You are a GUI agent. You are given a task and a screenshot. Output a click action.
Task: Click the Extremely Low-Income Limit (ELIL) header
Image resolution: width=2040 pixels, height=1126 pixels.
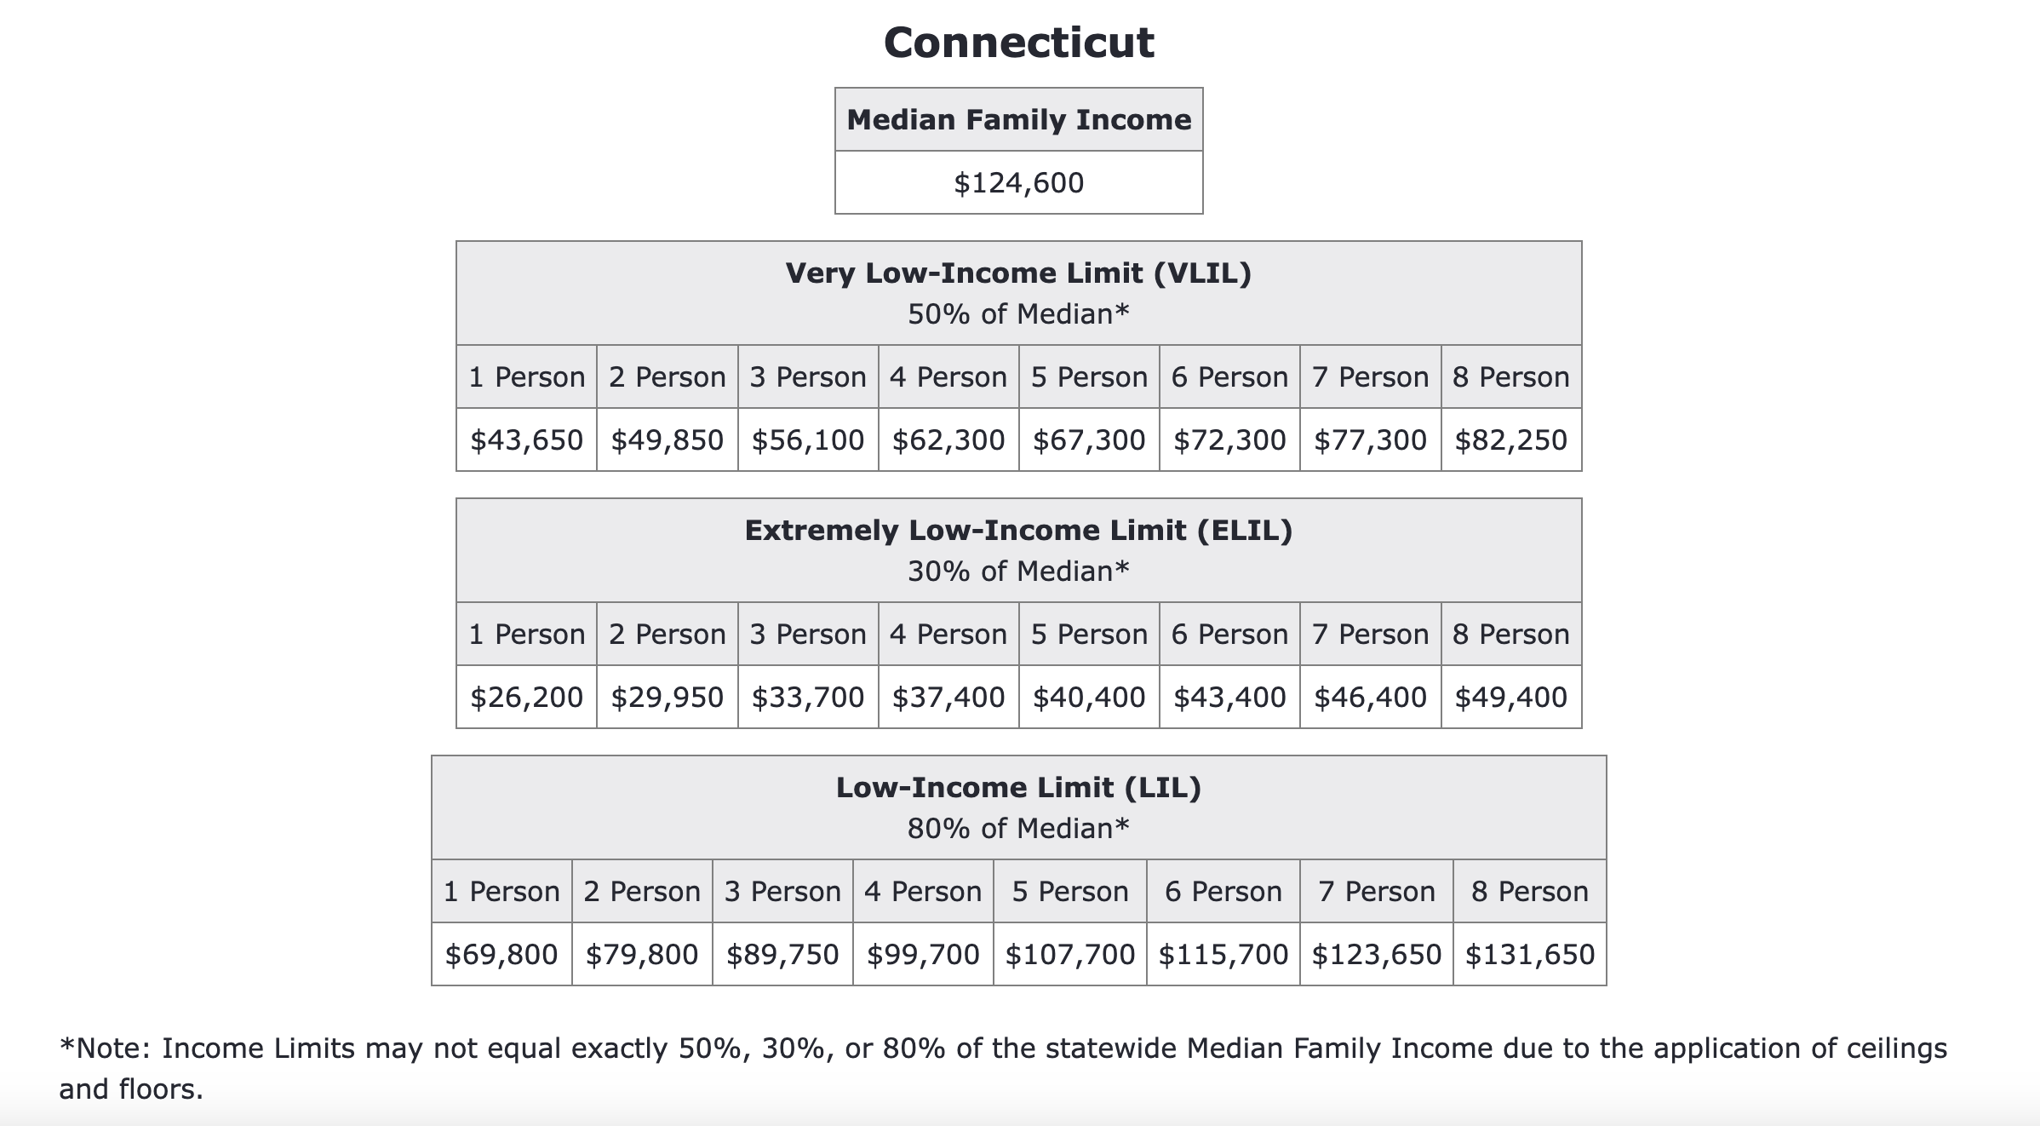(1018, 531)
